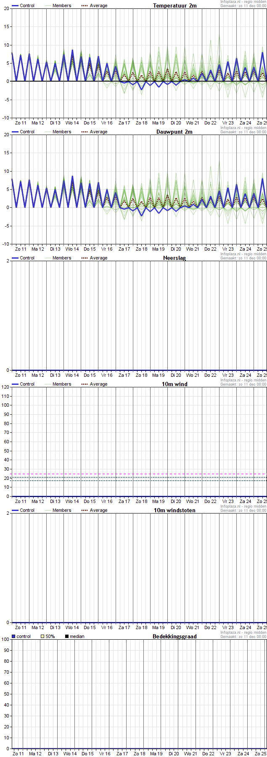This screenshot has height=757, width=267.
Task: Click the Members label in the Temperatuur legend
Action: tap(62, 6)
